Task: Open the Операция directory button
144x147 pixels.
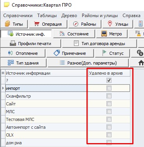Action: 48,24
